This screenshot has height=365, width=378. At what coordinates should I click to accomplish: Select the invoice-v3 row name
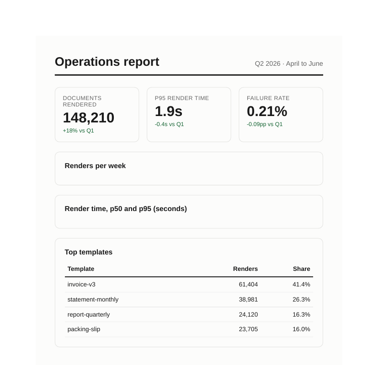point(81,285)
